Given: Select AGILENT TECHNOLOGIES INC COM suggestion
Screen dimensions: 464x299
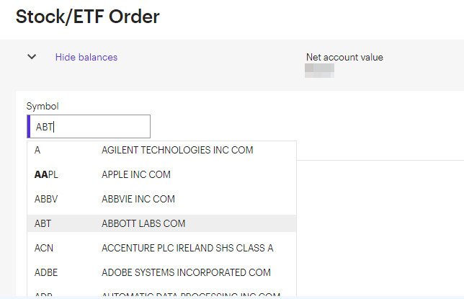Looking at the screenshot, I should pyautogui.click(x=177, y=150).
